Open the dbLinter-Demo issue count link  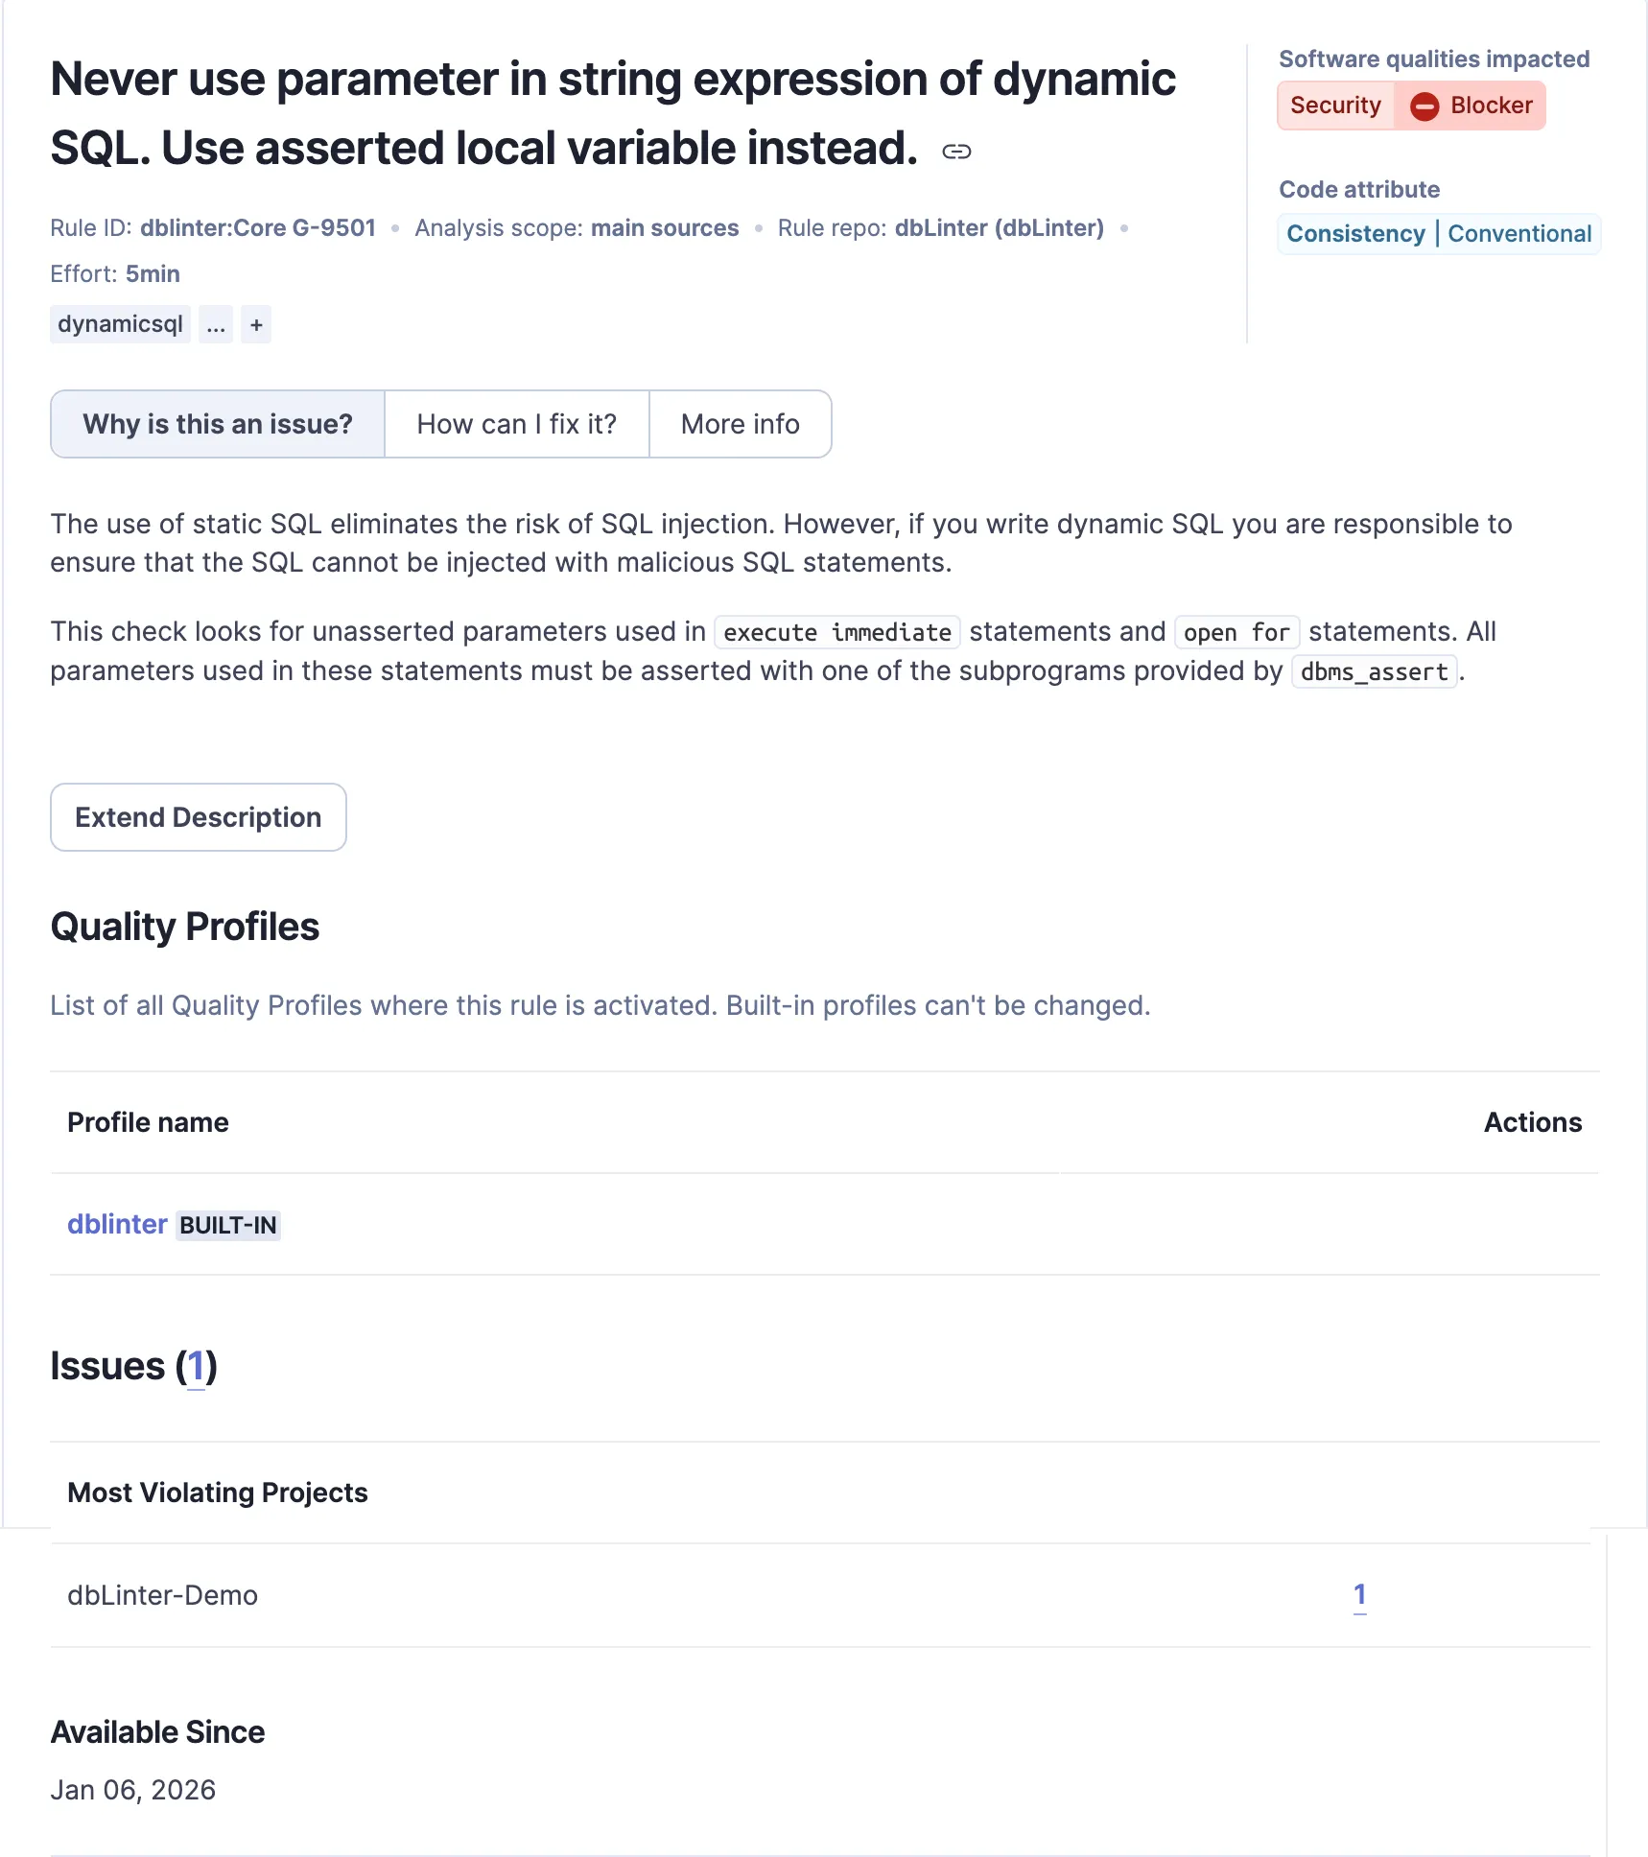(x=1359, y=1595)
